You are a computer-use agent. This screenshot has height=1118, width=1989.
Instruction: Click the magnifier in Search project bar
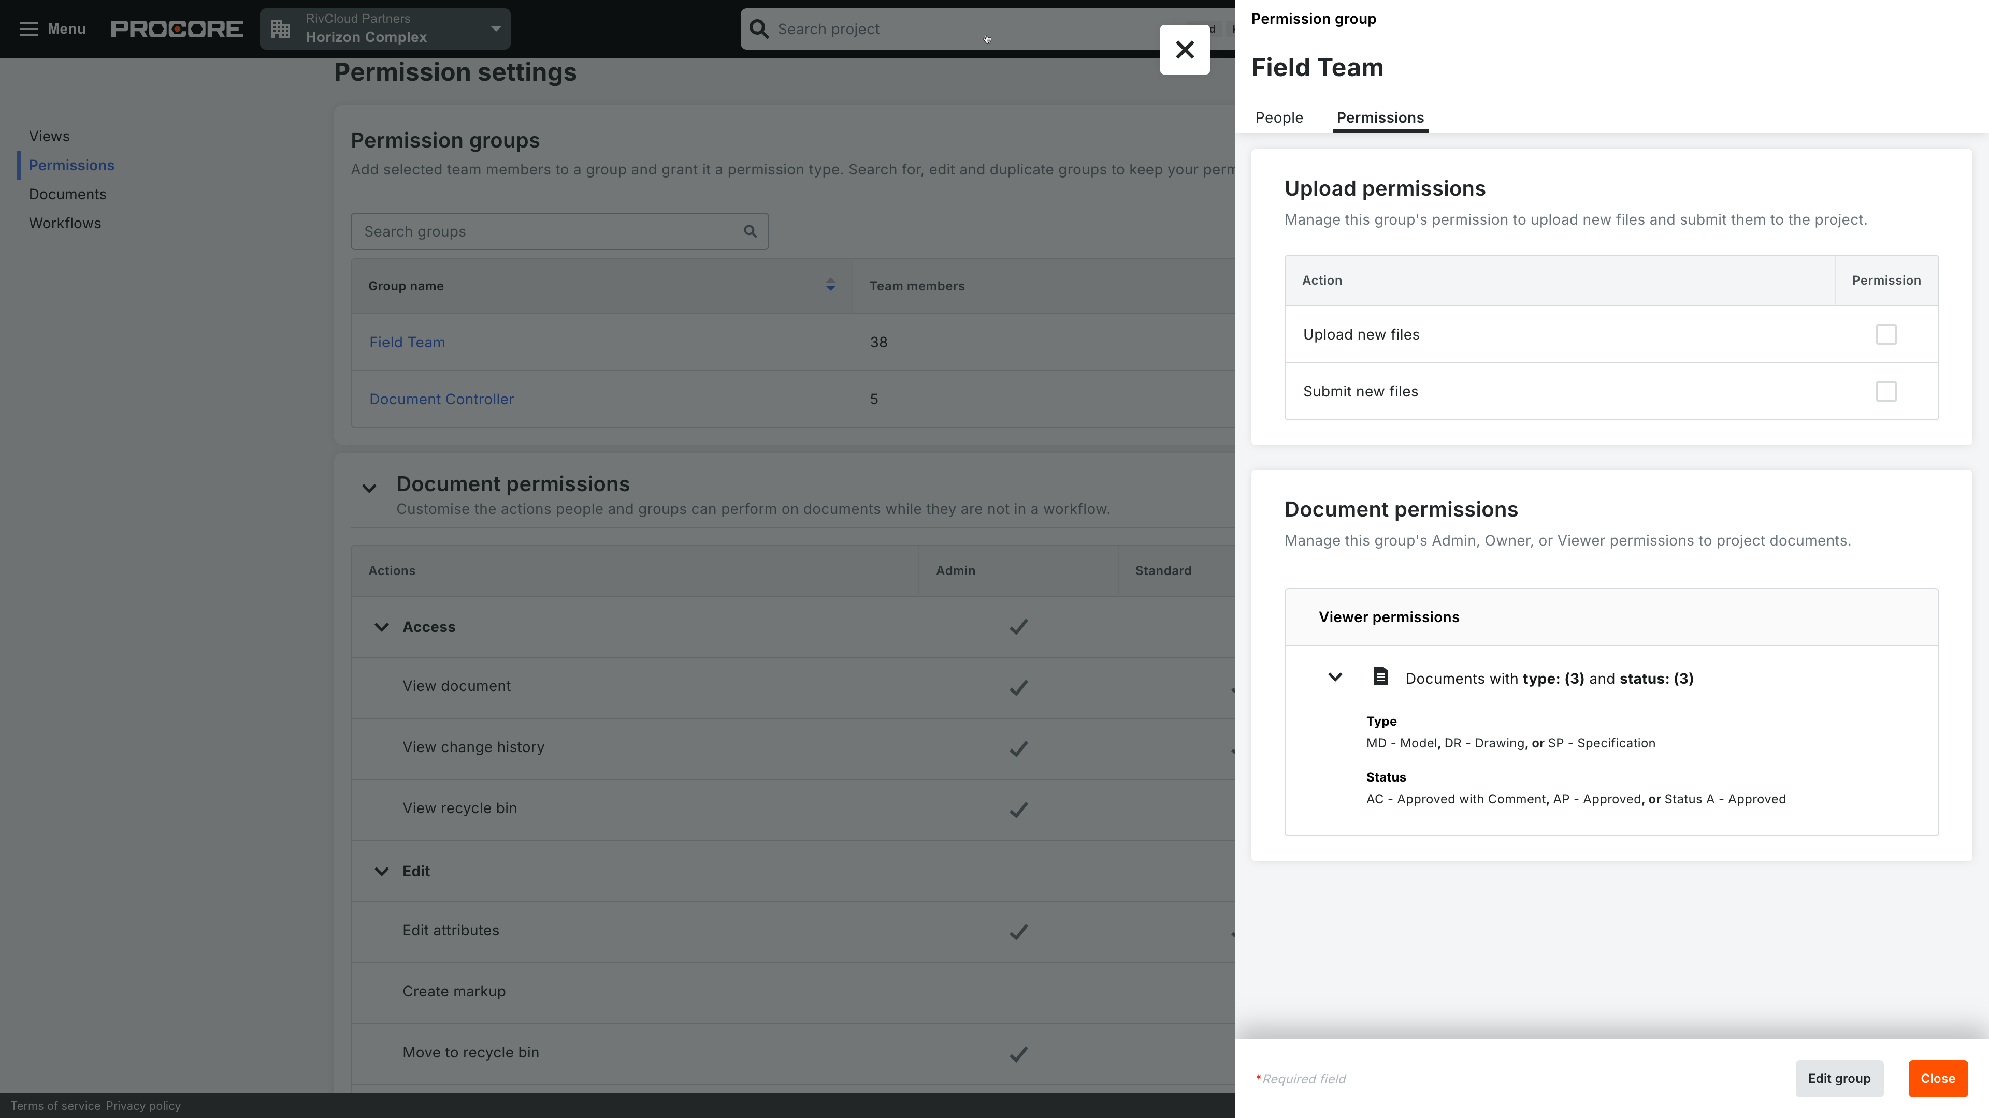coord(759,28)
